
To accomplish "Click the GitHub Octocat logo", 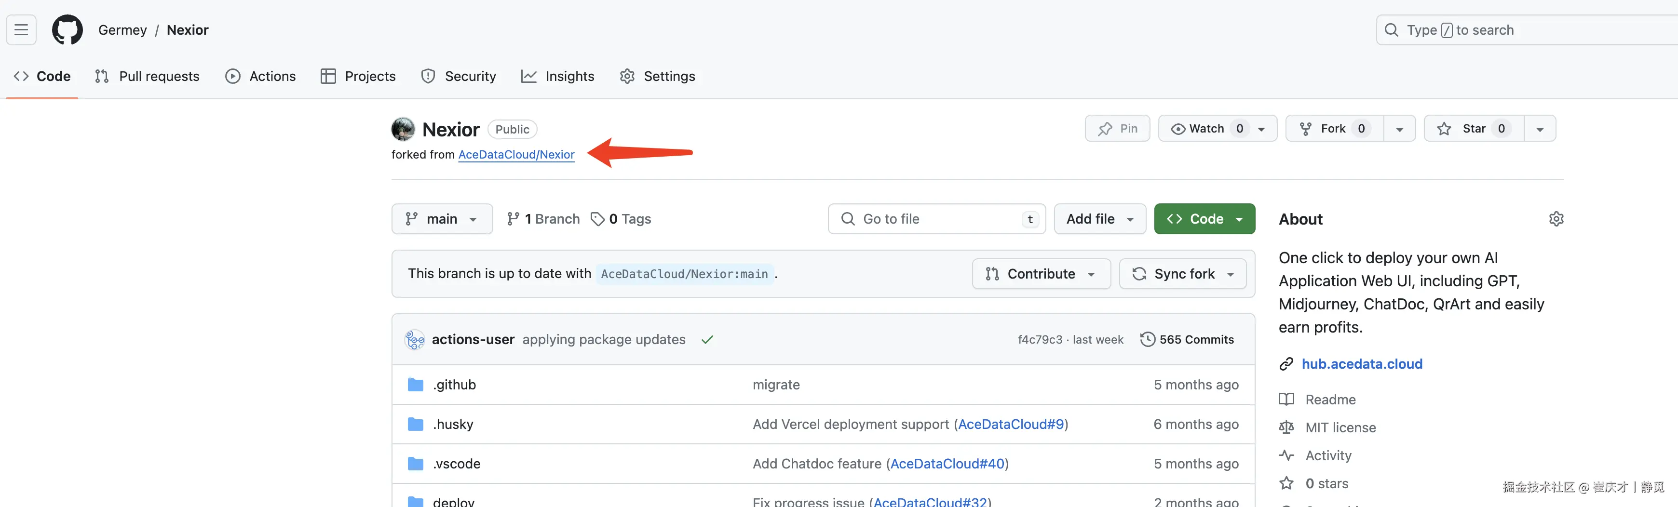I will [67, 30].
